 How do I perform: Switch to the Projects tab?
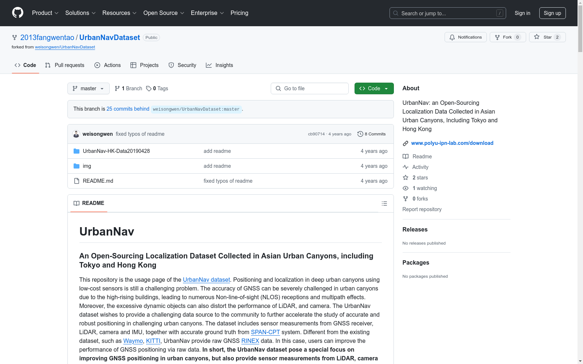pyautogui.click(x=145, y=65)
